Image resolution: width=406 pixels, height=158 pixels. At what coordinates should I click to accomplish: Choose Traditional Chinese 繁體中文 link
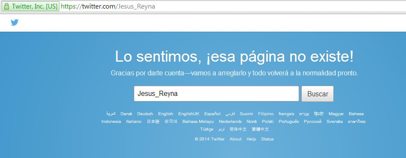[260, 129]
